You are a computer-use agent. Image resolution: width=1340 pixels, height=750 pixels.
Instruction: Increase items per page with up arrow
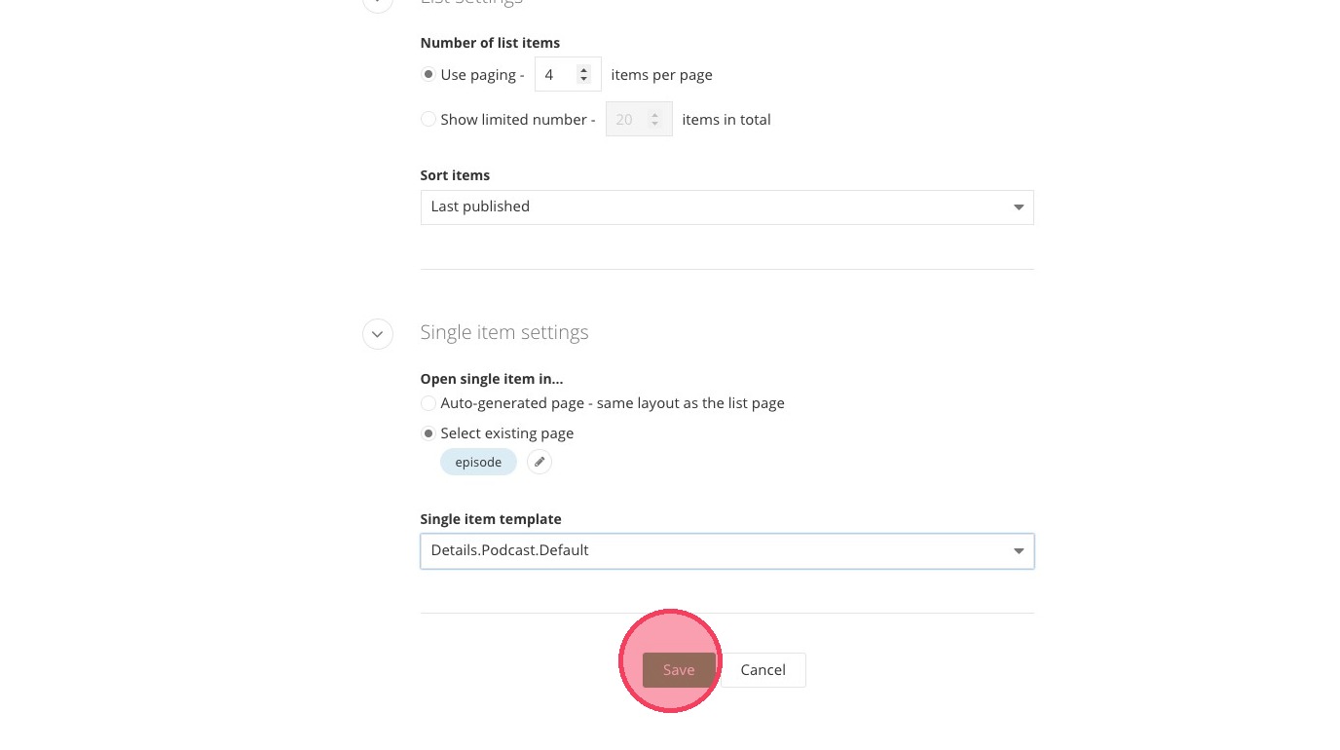pos(583,70)
